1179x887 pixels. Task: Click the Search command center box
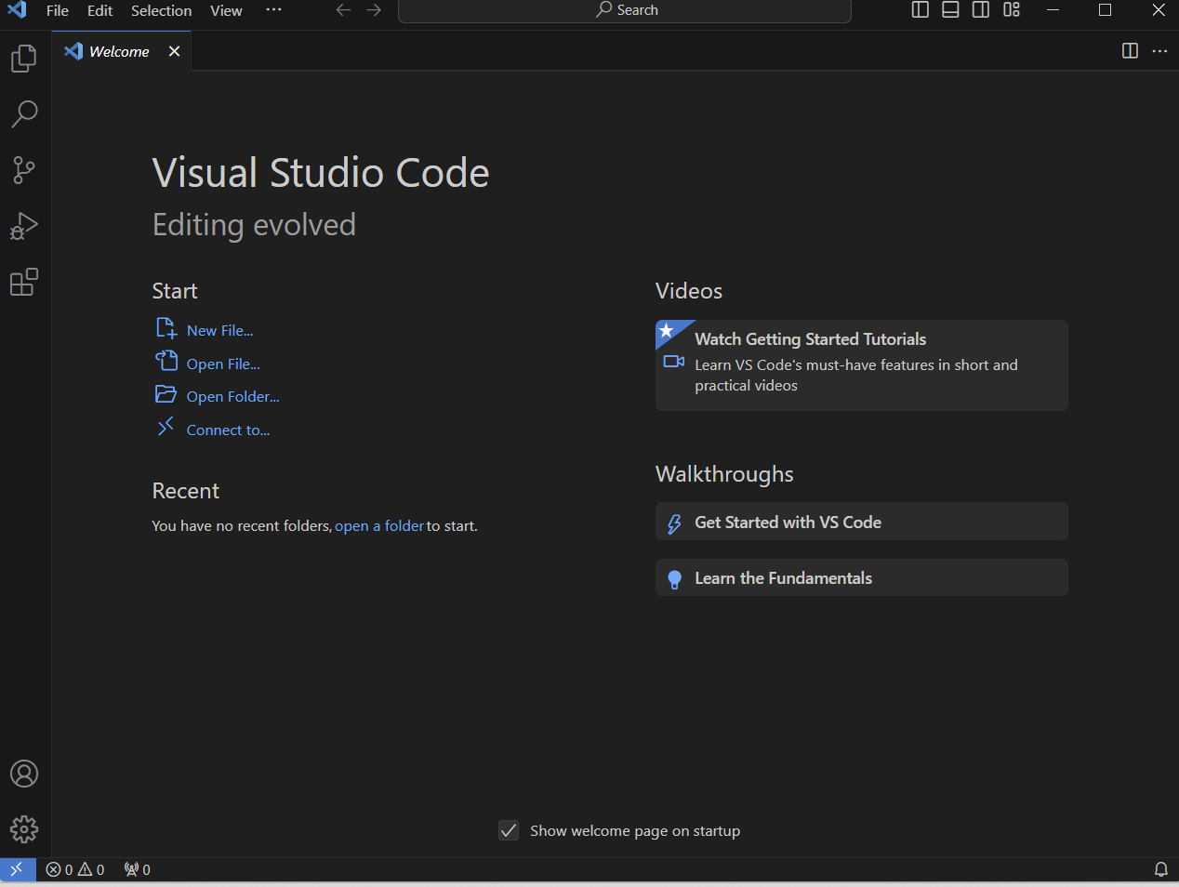pyautogui.click(x=625, y=10)
